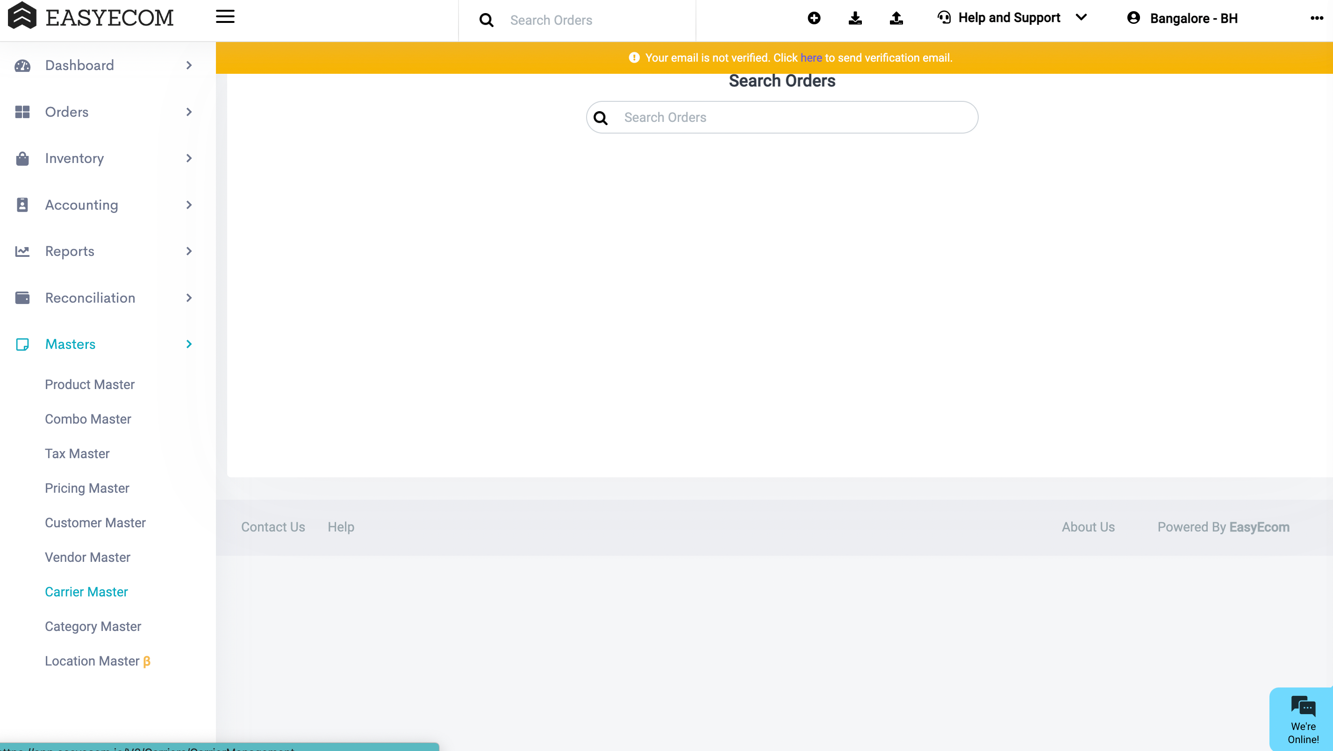Expand the Dashboard chevron
Viewport: 1333px width, 751px height.
pos(189,66)
